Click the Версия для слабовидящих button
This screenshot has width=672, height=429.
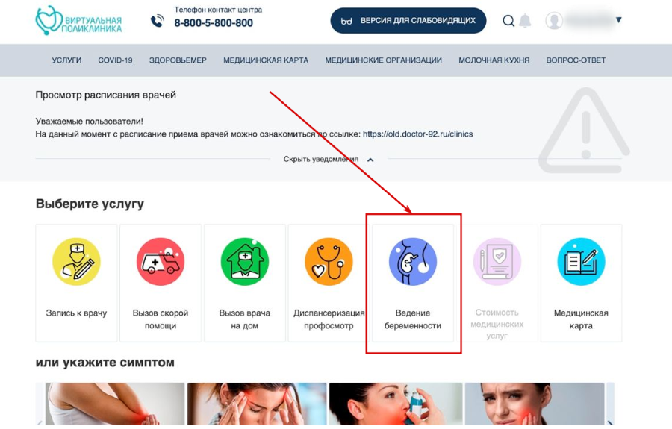pos(408,21)
